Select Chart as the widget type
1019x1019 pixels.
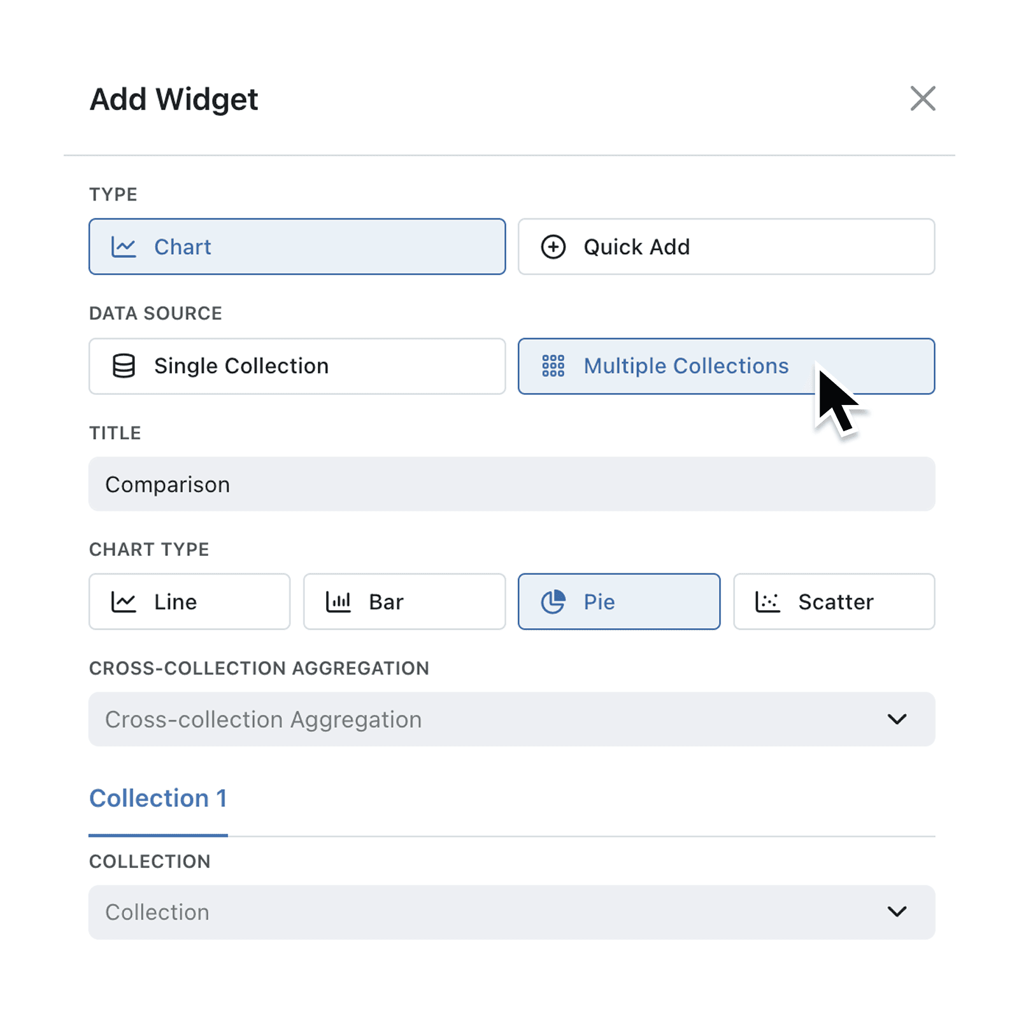(x=296, y=247)
